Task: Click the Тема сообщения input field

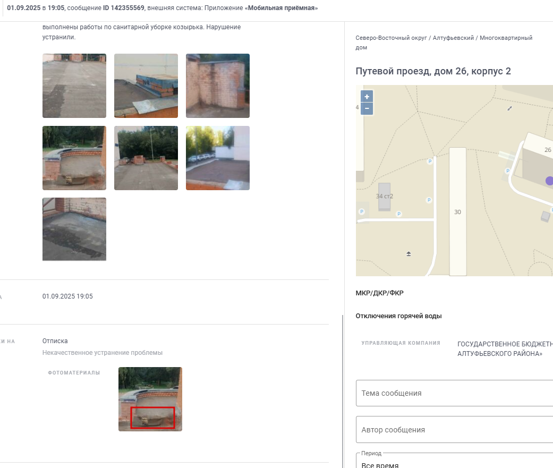Action: (x=454, y=393)
